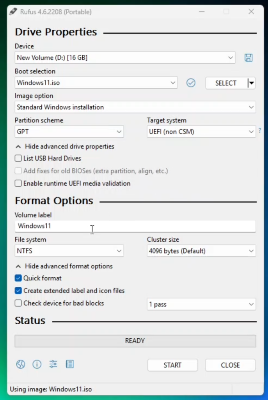The height and width of the screenshot is (400, 268).
Task: Collapse Hide advanced format options section
Action: click(64, 266)
